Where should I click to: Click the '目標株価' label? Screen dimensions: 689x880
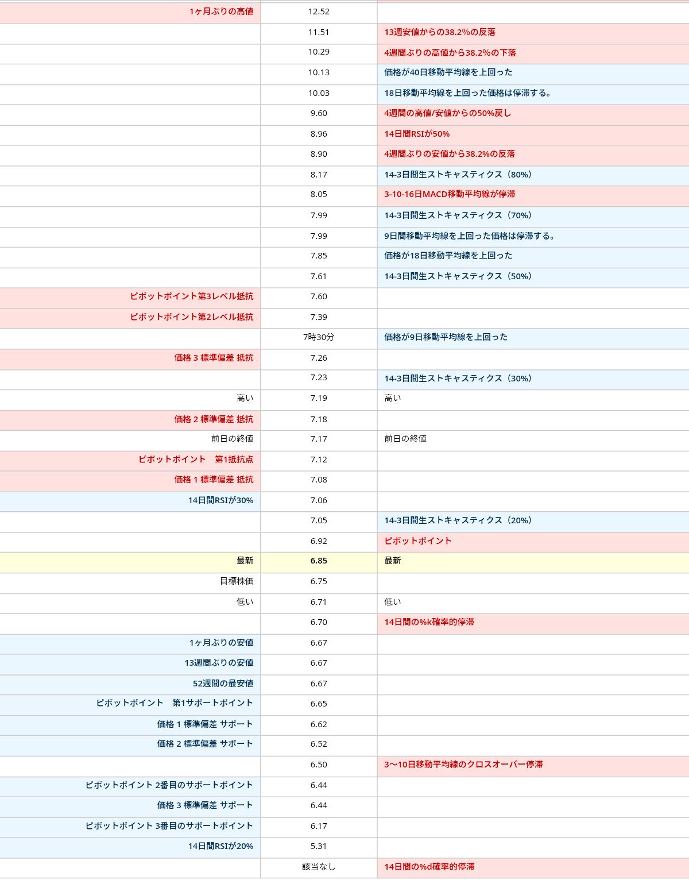tap(237, 581)
